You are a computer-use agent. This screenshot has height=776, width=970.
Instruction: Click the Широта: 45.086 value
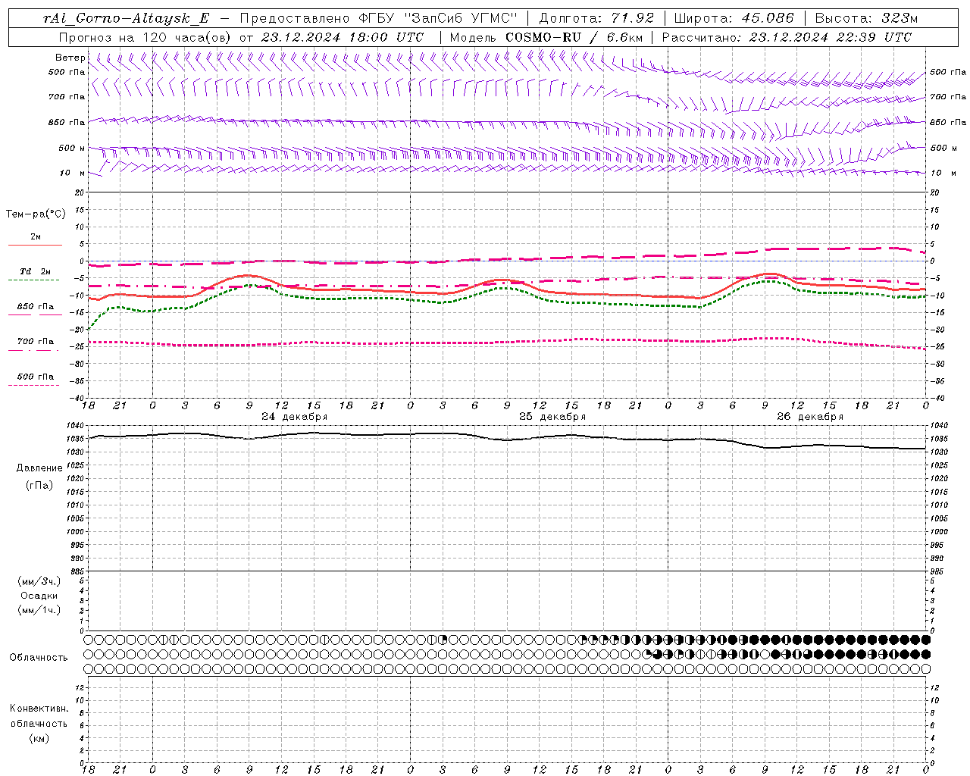click(734, 18)
